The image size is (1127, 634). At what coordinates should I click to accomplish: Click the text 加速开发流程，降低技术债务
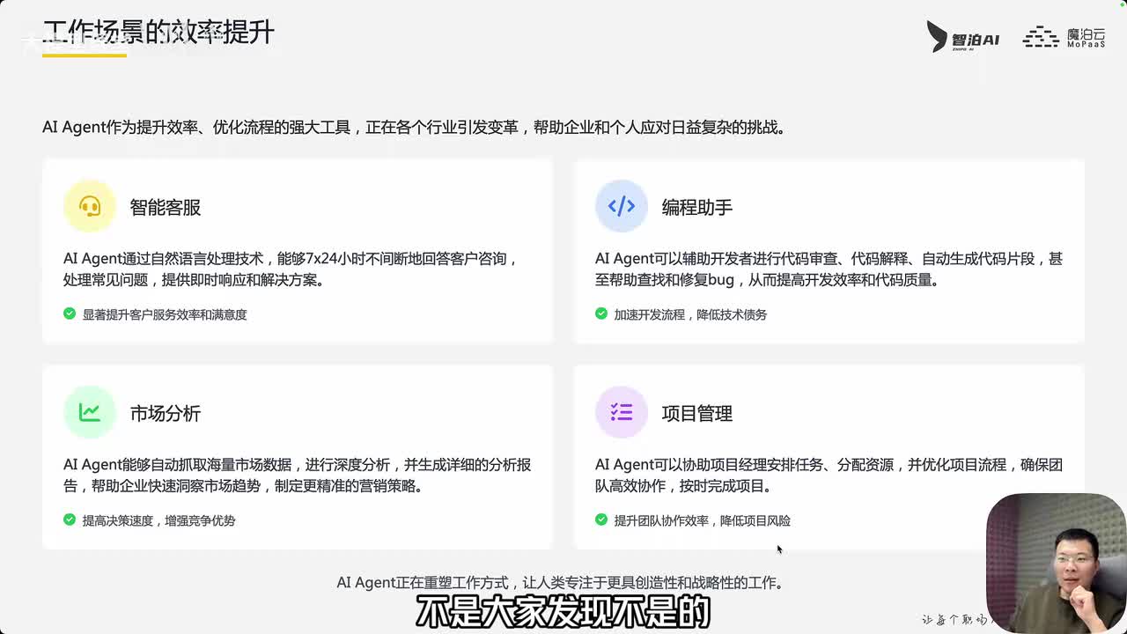point(690,314)
